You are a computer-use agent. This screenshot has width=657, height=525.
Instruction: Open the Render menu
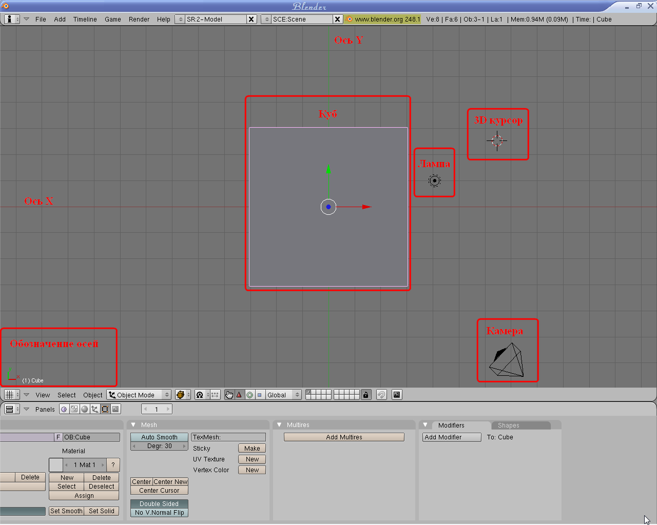139,19
